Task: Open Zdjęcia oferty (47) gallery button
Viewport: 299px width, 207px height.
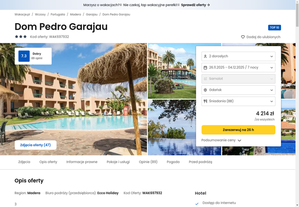Action: click(36, 145)
